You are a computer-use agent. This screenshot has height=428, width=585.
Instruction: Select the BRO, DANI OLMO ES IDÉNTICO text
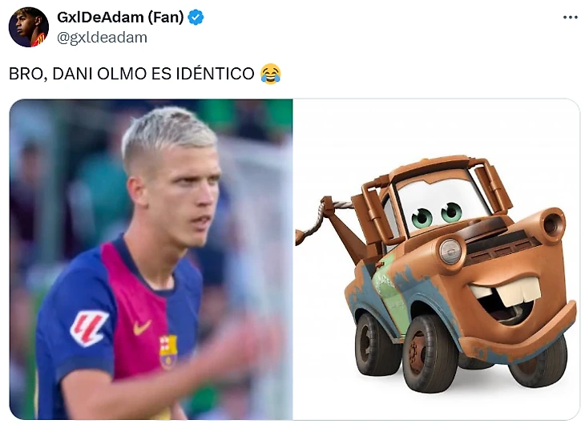tap(131, 74)
